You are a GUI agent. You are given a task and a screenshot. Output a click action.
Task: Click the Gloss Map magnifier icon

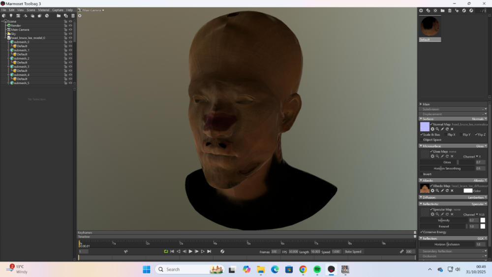pyautogui.click(x=437, y=156)
